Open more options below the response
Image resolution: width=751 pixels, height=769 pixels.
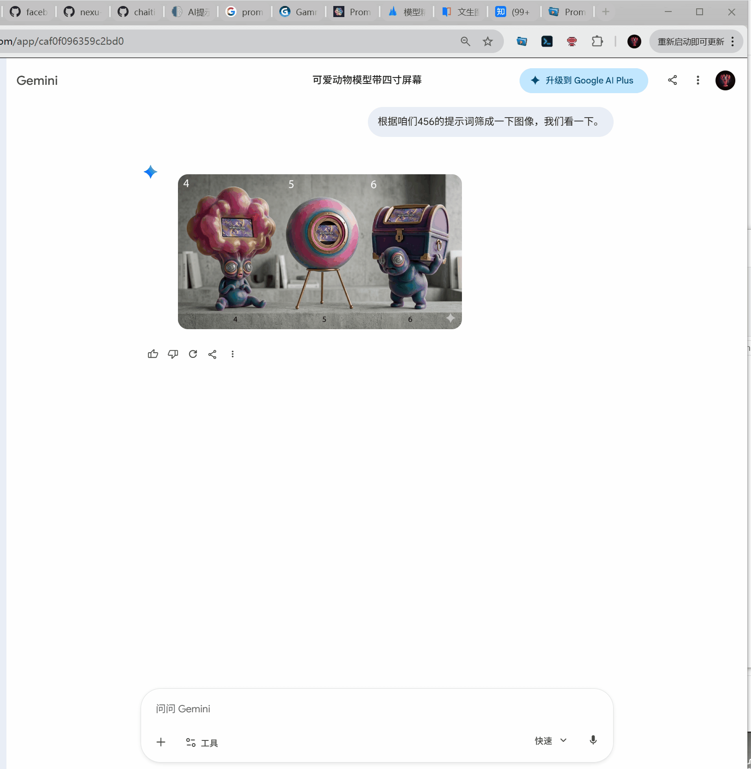coord(232,354)
